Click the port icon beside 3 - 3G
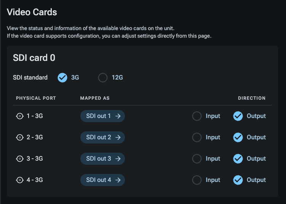Viewport: 286px width, 204px height. tap(20, 159)
